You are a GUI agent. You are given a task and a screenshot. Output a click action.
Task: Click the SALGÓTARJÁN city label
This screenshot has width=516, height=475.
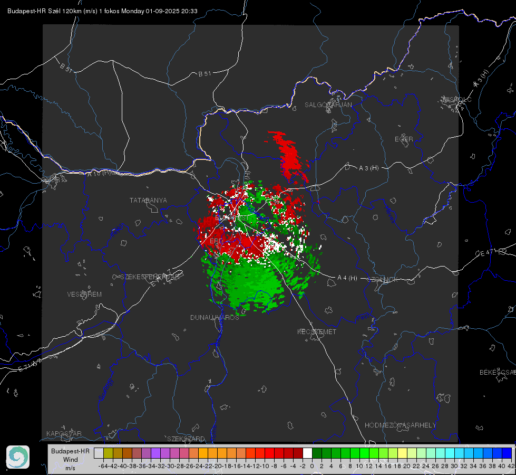(x=328, y=105)
